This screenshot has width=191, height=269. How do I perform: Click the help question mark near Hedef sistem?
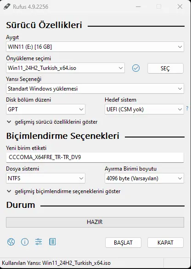tap(187, 108)
